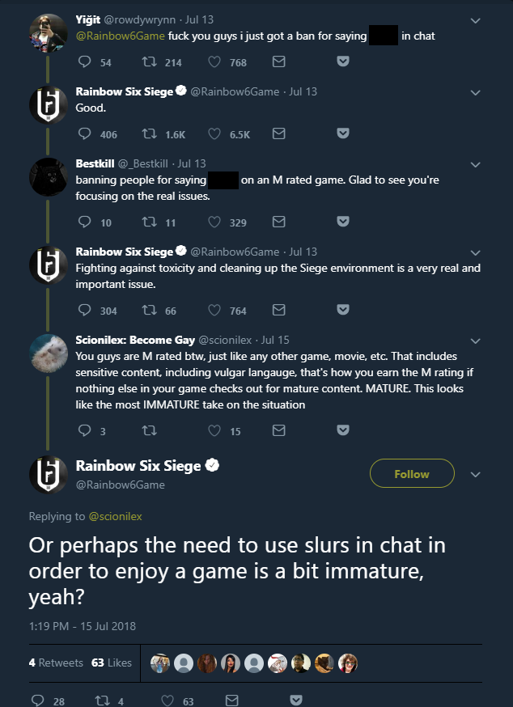The width and height of the screenshot is (513, 707).
Task: Like the tweet about fighting toxicity
Action: coord(214,311)
